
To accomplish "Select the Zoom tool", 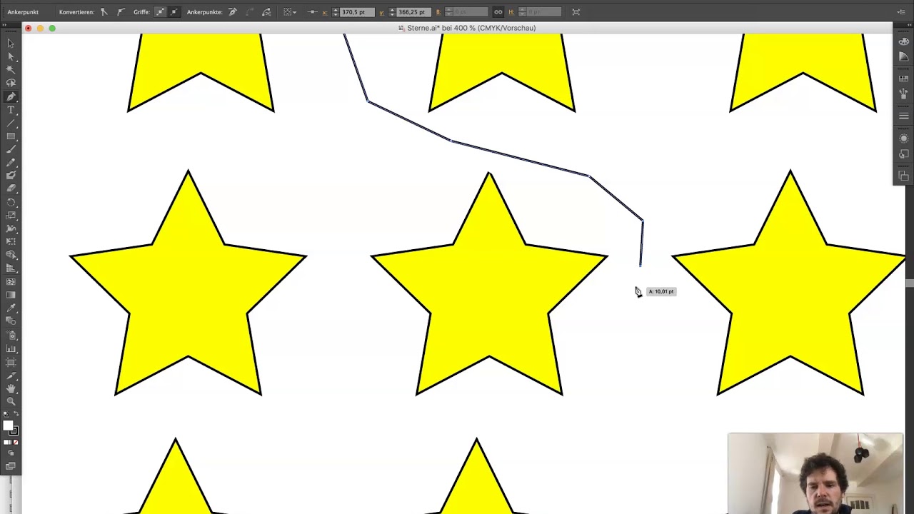I will (11, 401).
